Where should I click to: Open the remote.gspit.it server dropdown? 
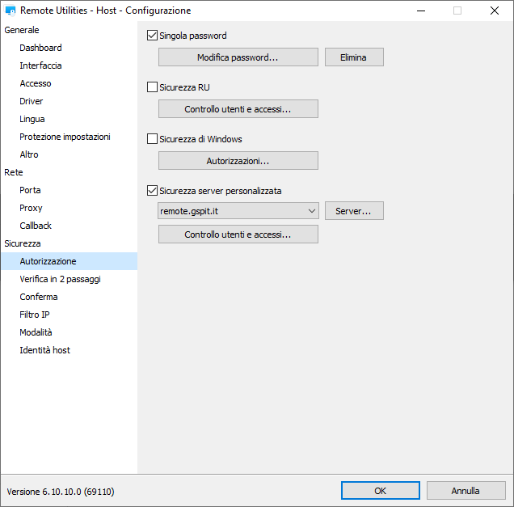point(312,211)
